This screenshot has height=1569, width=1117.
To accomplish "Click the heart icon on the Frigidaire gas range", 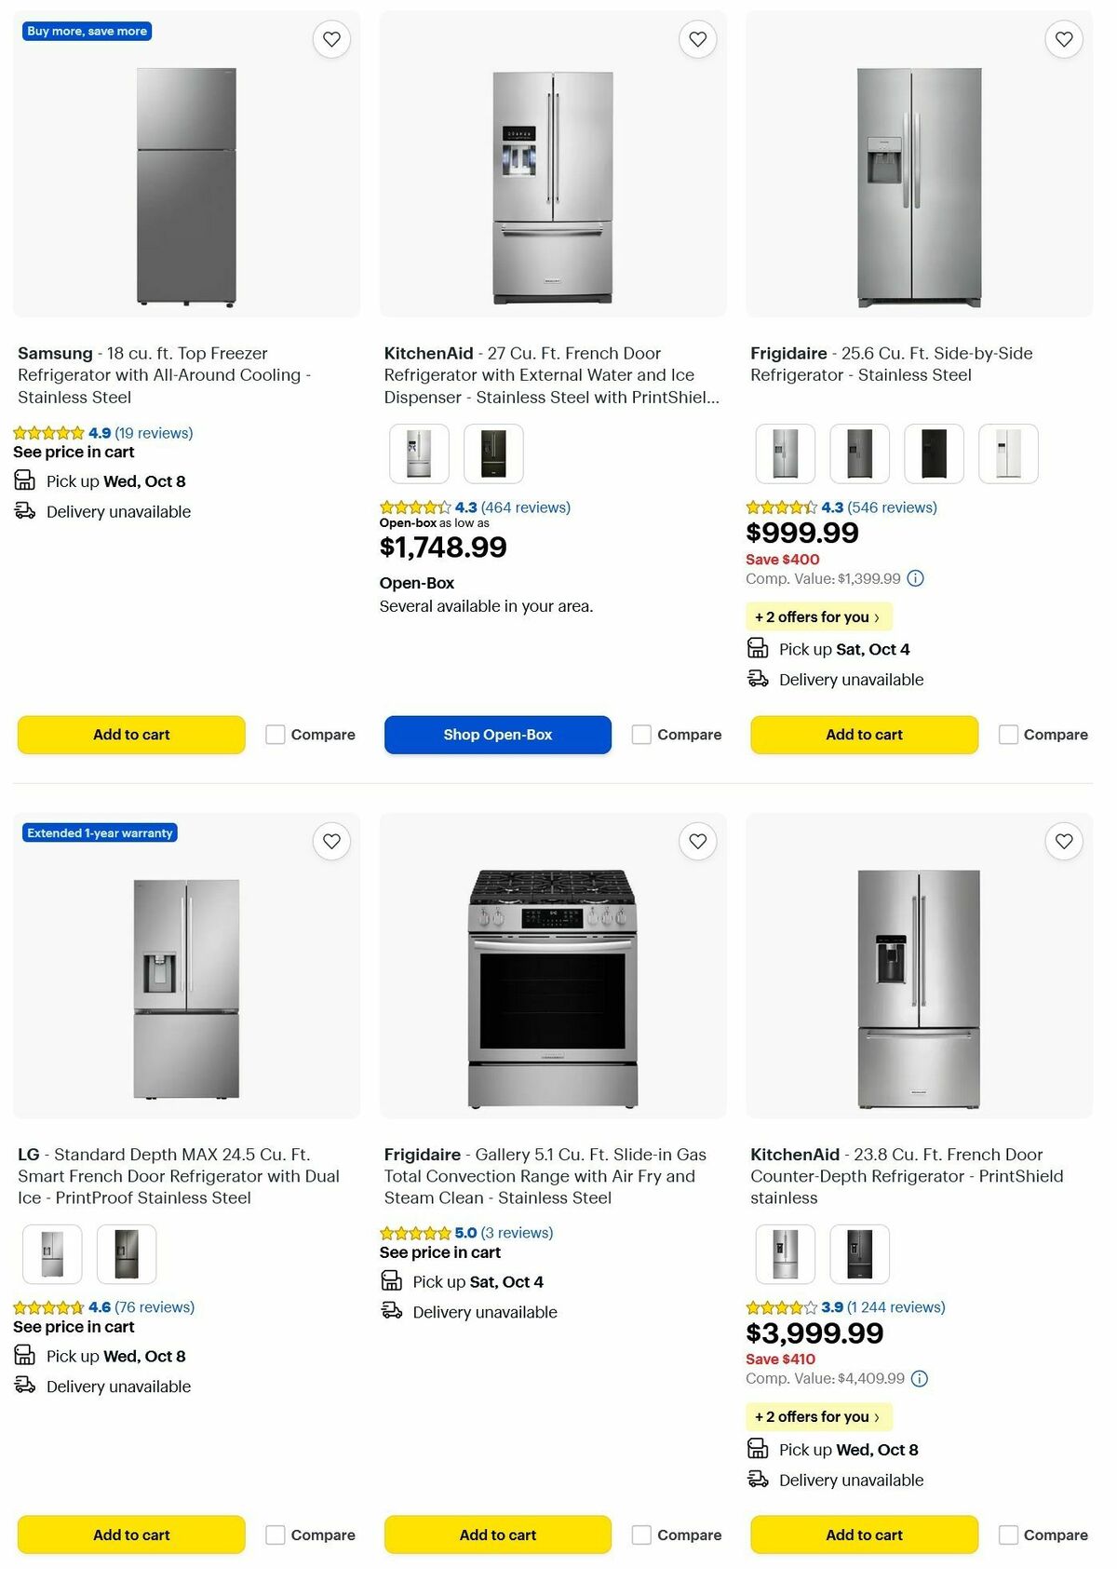I will 697,841.
